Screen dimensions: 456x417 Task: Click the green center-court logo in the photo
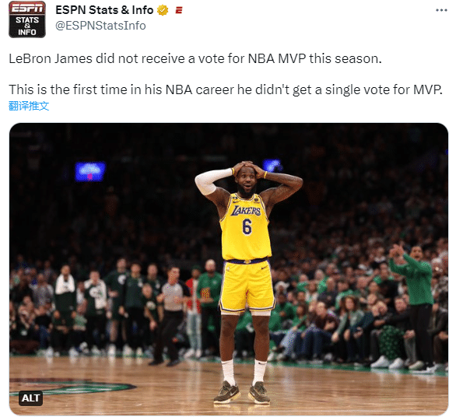tap(72, 388)
